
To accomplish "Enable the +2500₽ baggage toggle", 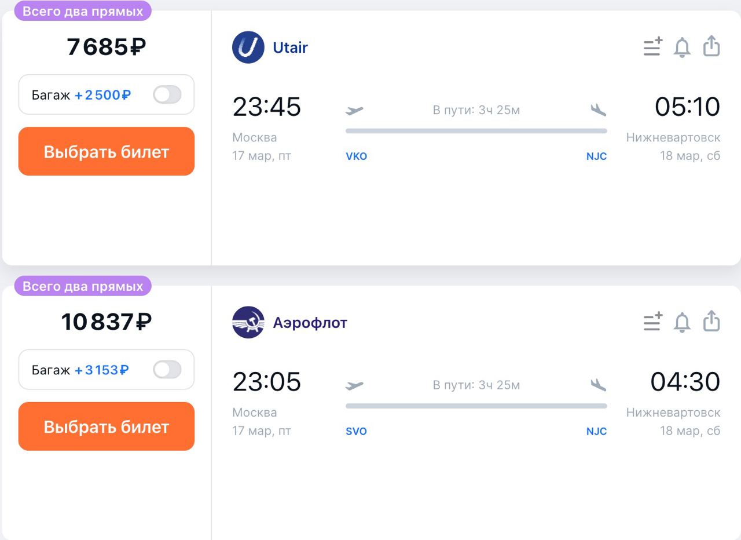I will point(167,94).
